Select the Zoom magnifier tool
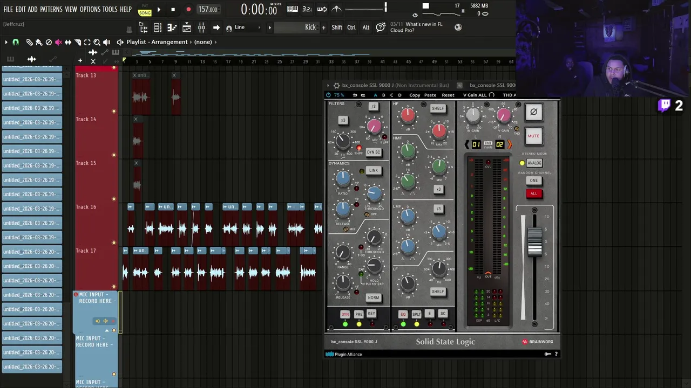 click(97, 42)
